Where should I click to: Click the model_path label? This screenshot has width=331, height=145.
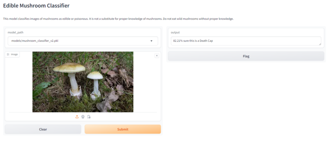16,32
